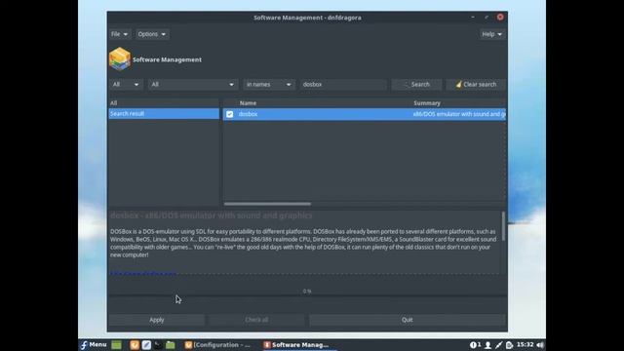This screenshot has width=624, height=351.
Task: Open the Fedora Menu in taskbar
Action: point(94,344)
